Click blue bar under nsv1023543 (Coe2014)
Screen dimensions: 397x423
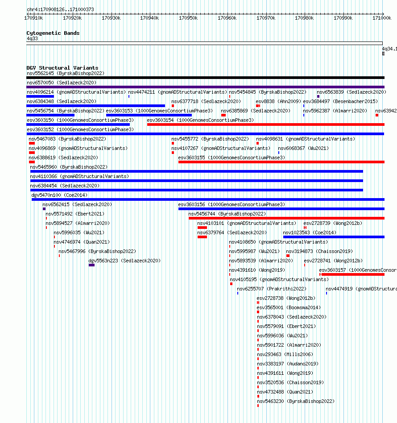pos(334,237)
